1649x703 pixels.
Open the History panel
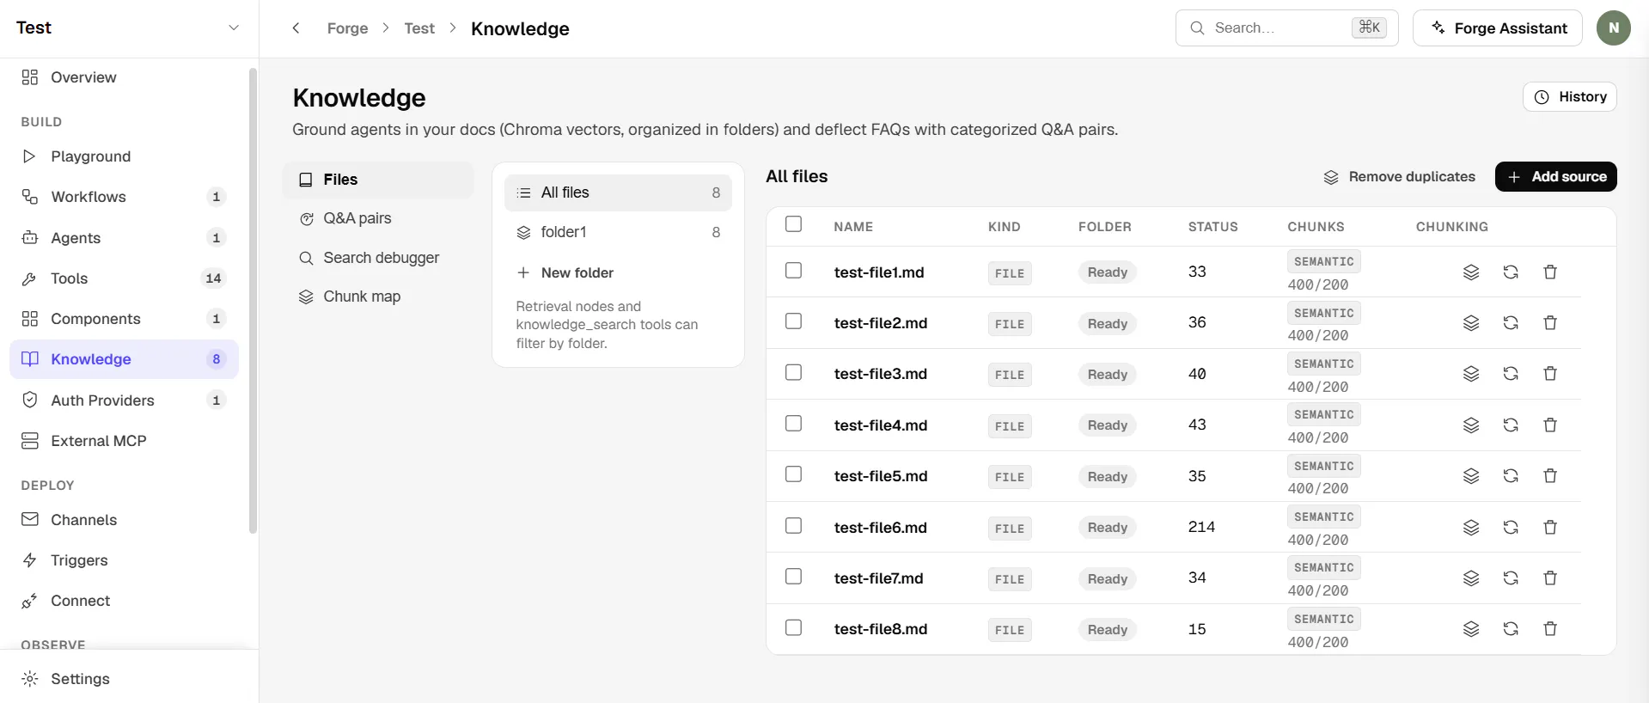[x=1569, y=97]
